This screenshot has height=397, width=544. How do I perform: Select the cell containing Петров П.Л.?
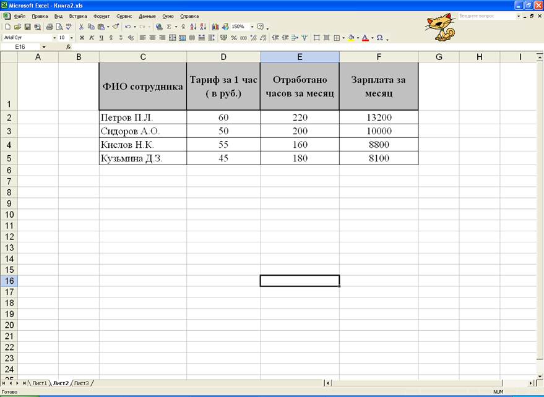(x=142, y=117)
